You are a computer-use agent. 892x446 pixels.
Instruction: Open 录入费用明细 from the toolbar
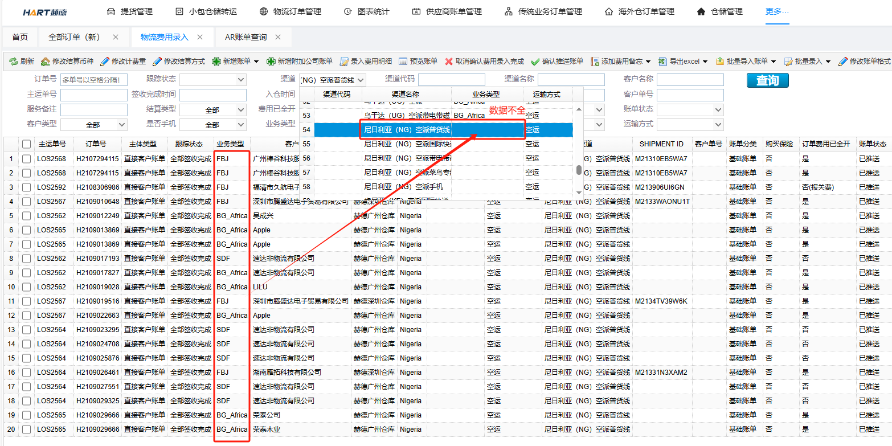pos(344,62)
